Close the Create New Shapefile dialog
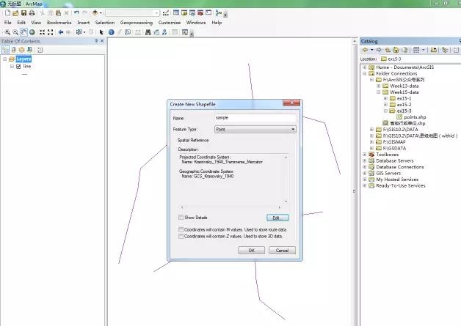Image resolution: width=461 pixels, height=326 pixels. click(x=291, y=103)
